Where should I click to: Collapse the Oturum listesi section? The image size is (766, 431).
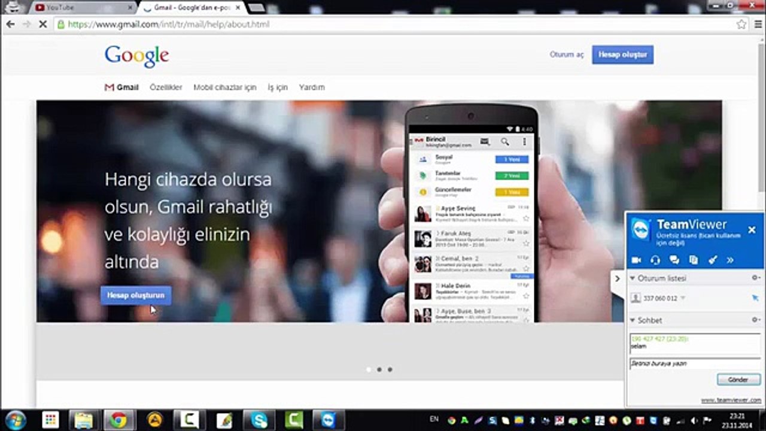coord(633,278)
